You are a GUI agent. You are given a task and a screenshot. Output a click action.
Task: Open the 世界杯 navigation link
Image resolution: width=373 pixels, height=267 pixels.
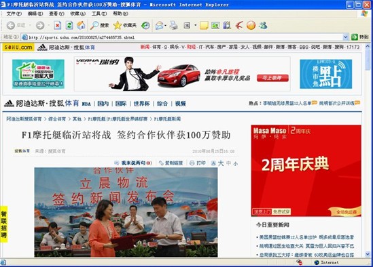point(142,104)
